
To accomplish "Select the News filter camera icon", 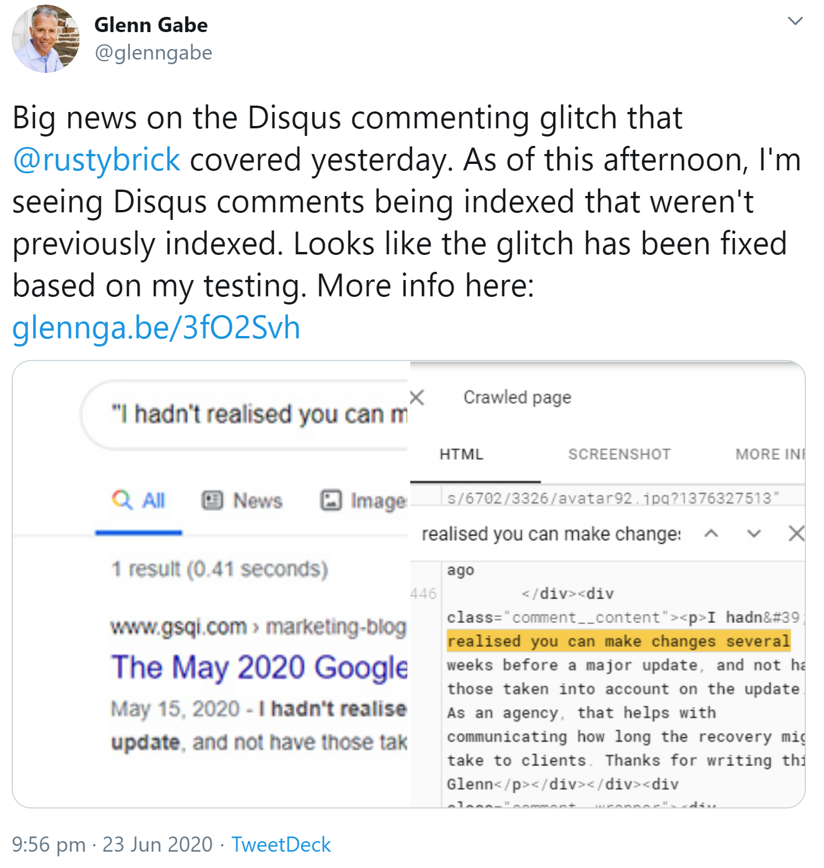I will tap(213, 499).
